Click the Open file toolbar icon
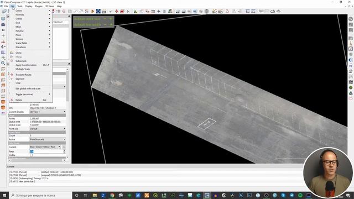 tap(4, 11)
